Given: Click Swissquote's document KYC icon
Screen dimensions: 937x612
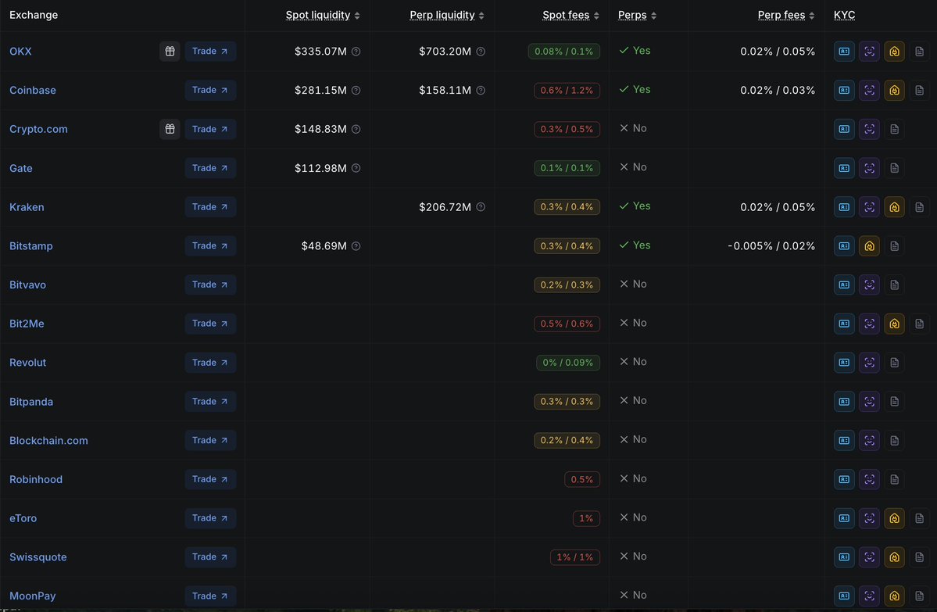Looking at the screenshot, I should (919, 557).
